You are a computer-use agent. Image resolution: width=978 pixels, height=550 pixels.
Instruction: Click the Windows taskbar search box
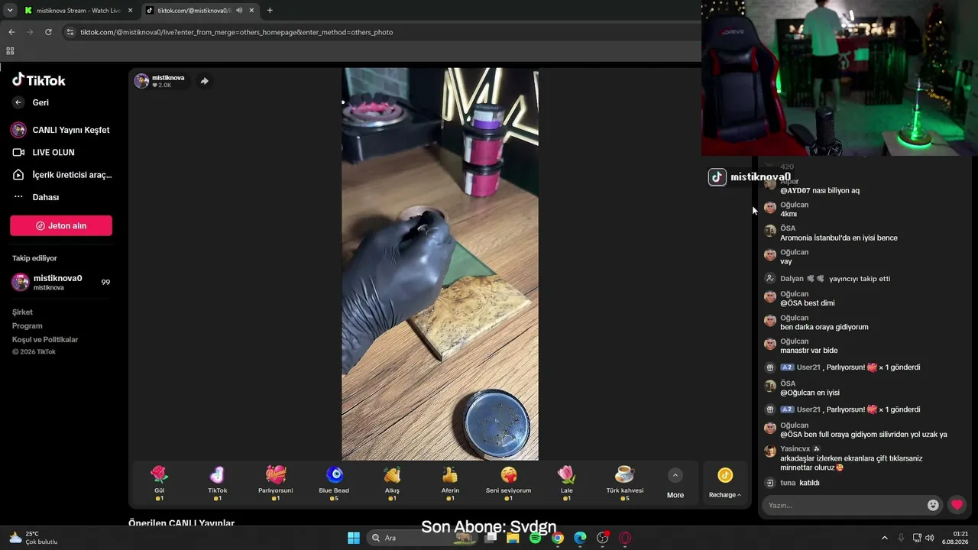[x=421, y=538]
